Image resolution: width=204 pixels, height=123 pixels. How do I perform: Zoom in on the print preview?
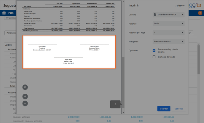tap(25, 97)
